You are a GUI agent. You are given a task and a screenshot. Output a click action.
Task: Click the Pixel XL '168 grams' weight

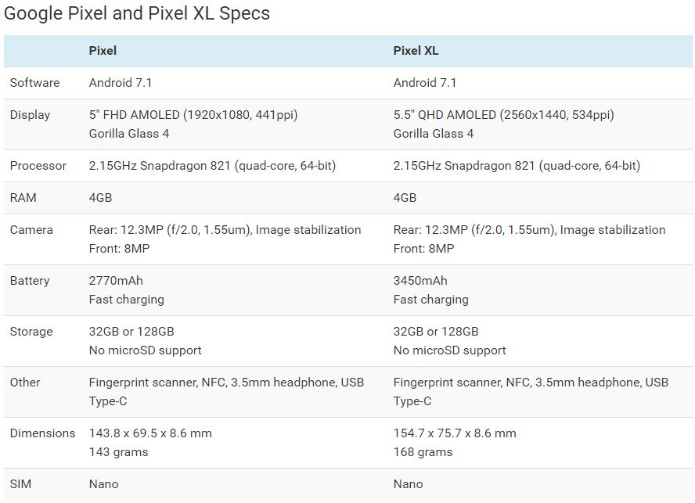(x=423, y=452)
